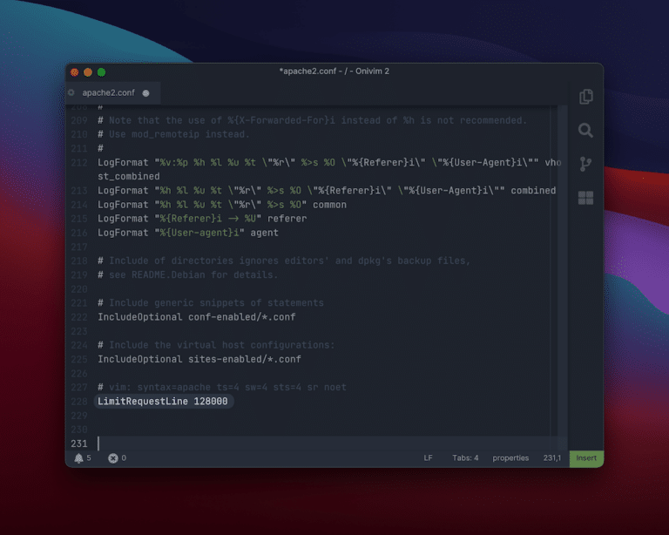
Task: Click the 231,1 cursor position indicator
Action: tap(552, 457)
